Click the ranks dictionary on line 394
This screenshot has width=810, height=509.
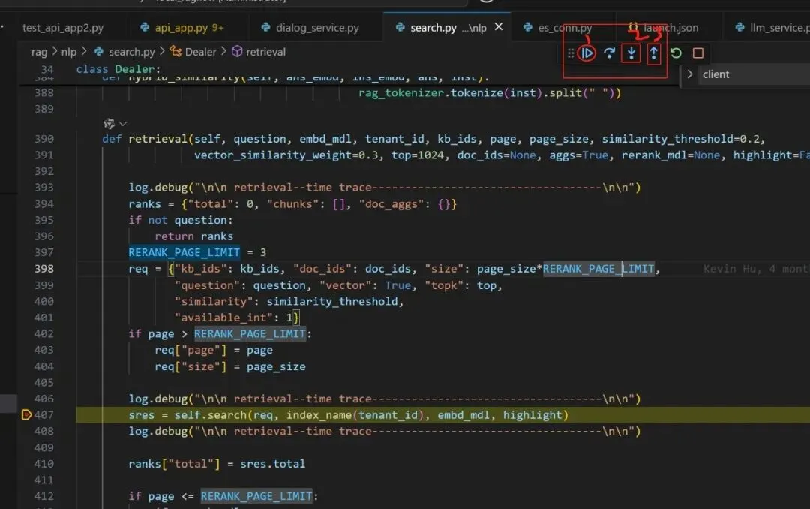pos(319,204)
